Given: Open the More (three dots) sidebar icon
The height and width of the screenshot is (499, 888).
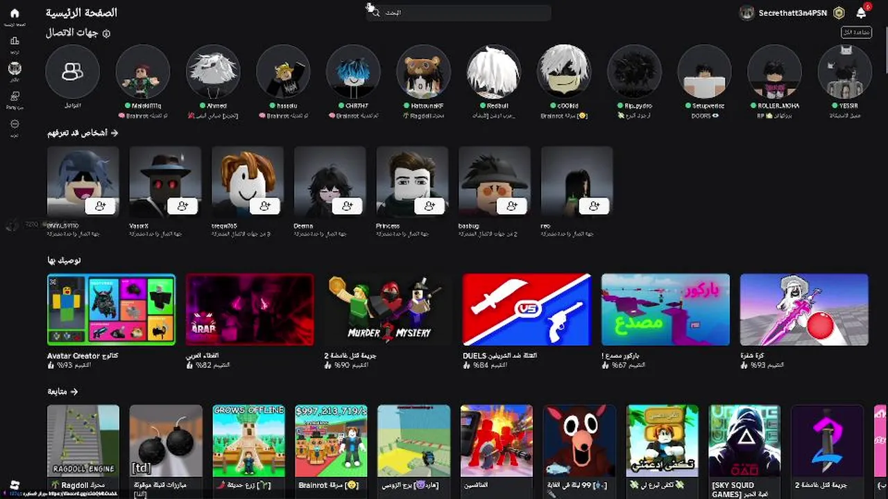Looking at the screenshot, I should tap(15, 124).
